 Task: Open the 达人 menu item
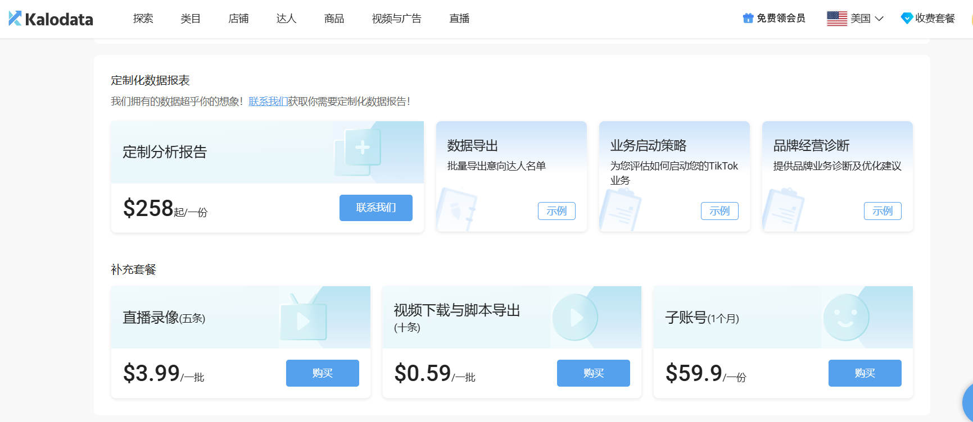pyautogui.click(x=286, y=19)
